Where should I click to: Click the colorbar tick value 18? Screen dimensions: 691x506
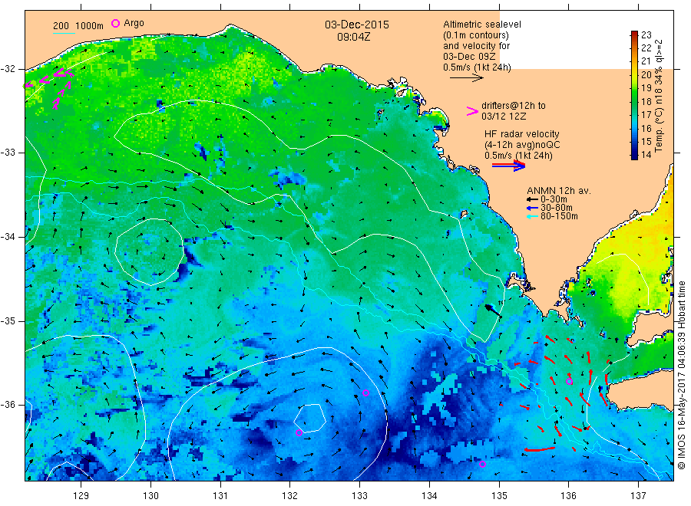[646, 102]
